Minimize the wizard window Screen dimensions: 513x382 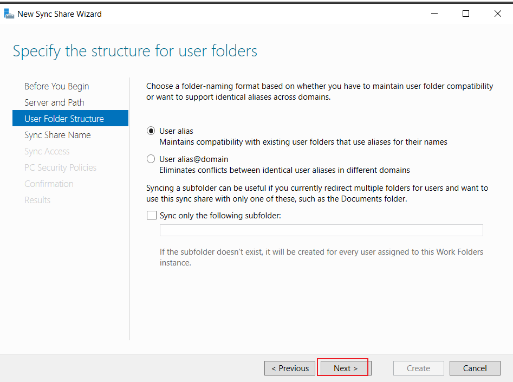(434, 14)
